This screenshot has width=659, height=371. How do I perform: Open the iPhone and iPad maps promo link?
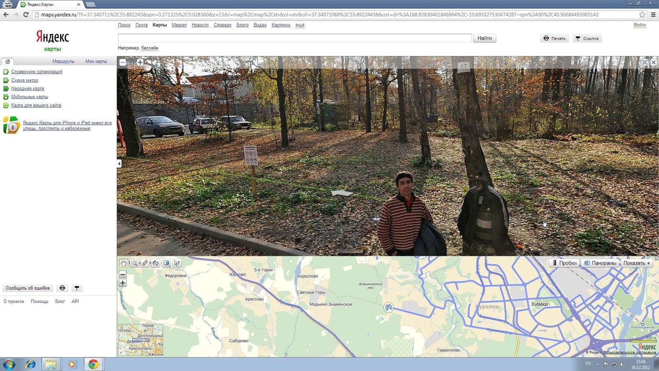coord(68,125)
